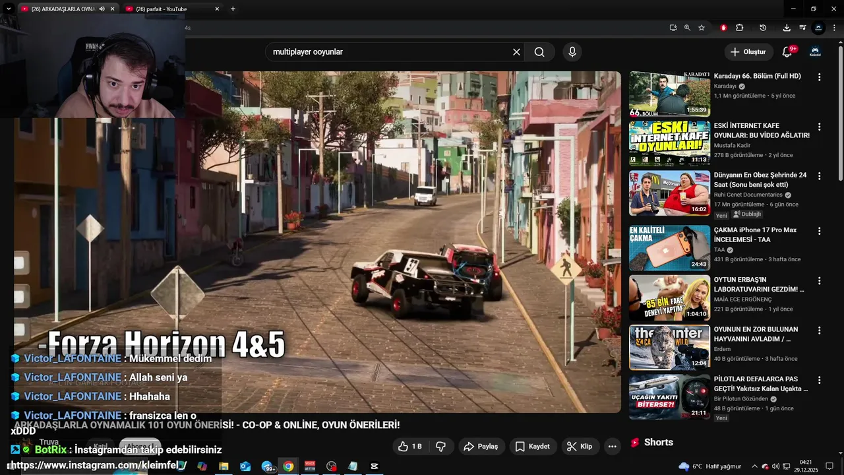This screenshot has width=844, height=475.
Task: Start voice search with the microphone icon
Action: click(x=572, y=52)
